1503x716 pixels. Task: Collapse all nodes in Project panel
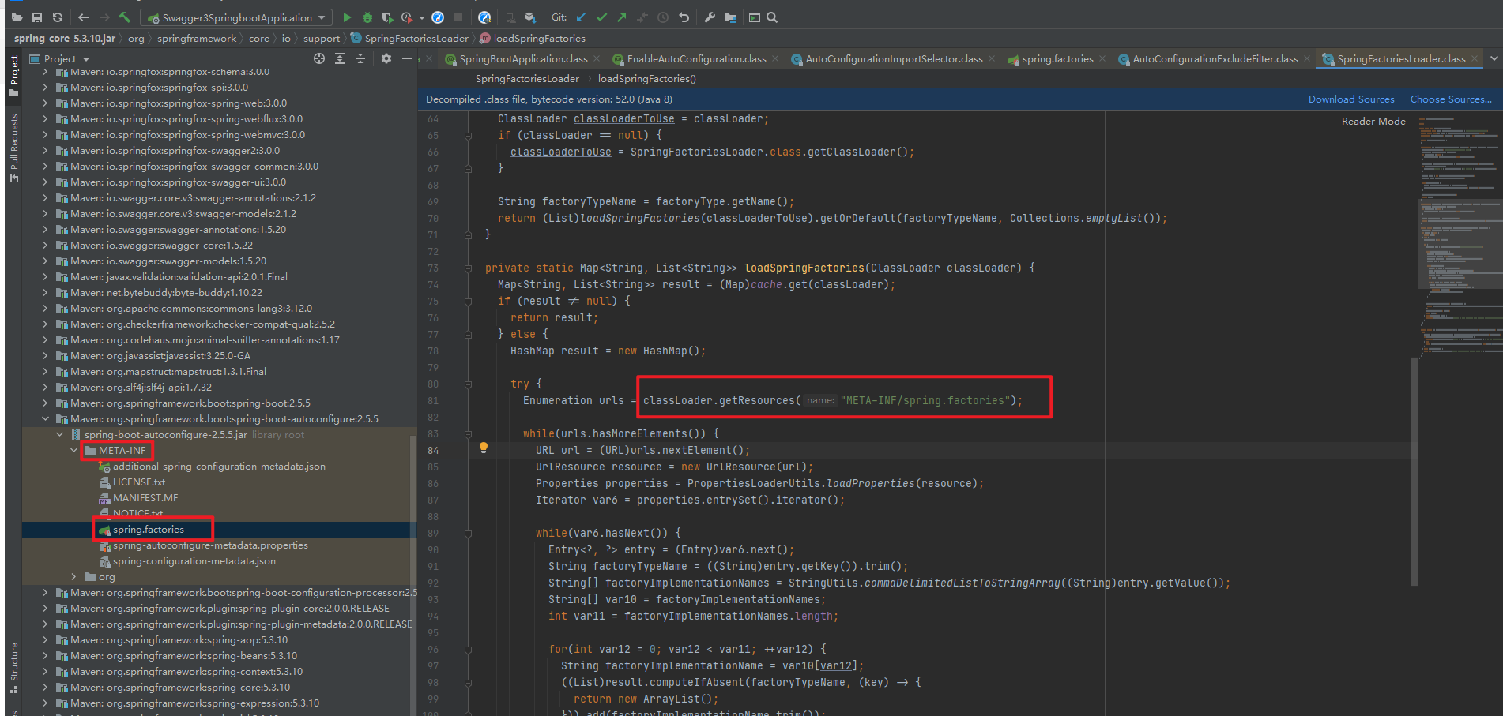(360, 58)
